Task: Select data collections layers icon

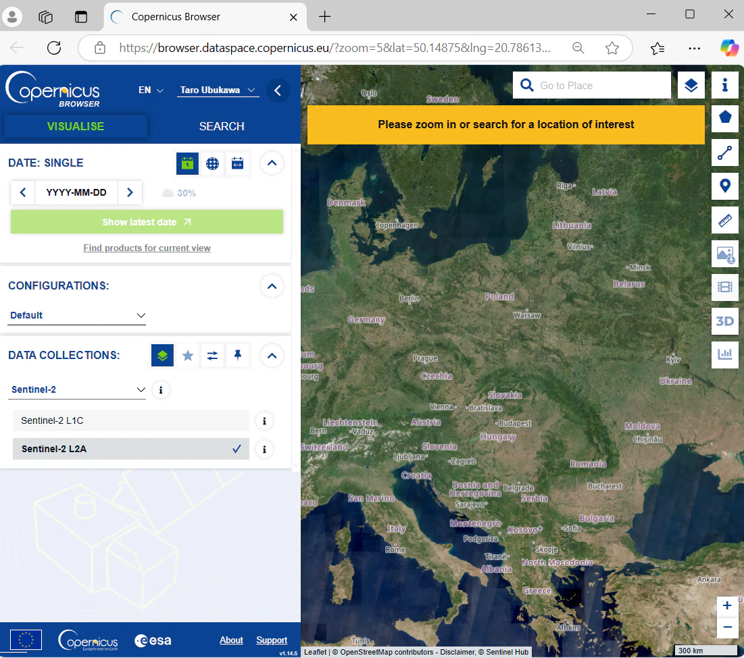Action: [x=162, y=355]
